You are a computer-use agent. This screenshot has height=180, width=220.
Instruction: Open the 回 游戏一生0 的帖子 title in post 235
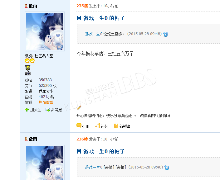[101, 18]
